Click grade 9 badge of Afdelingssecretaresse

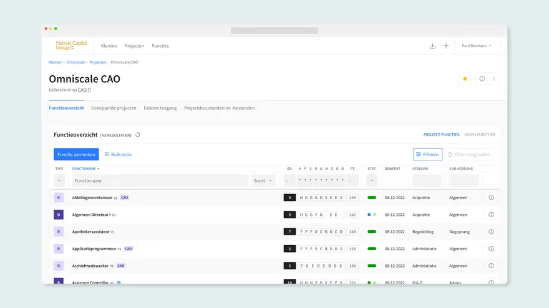point(289,198)
